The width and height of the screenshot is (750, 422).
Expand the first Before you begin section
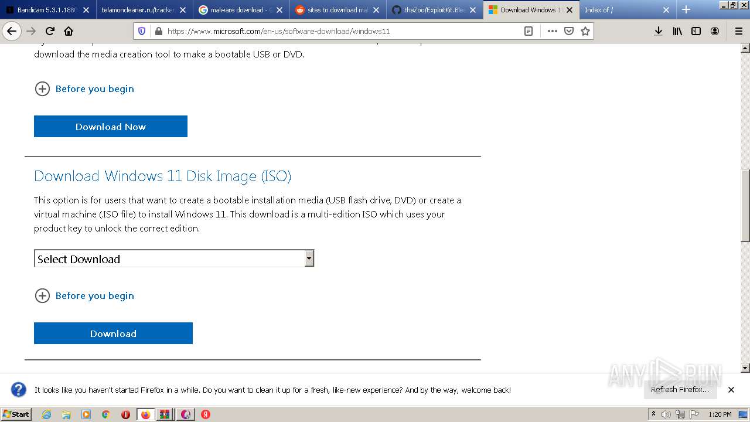click(85, 89)
